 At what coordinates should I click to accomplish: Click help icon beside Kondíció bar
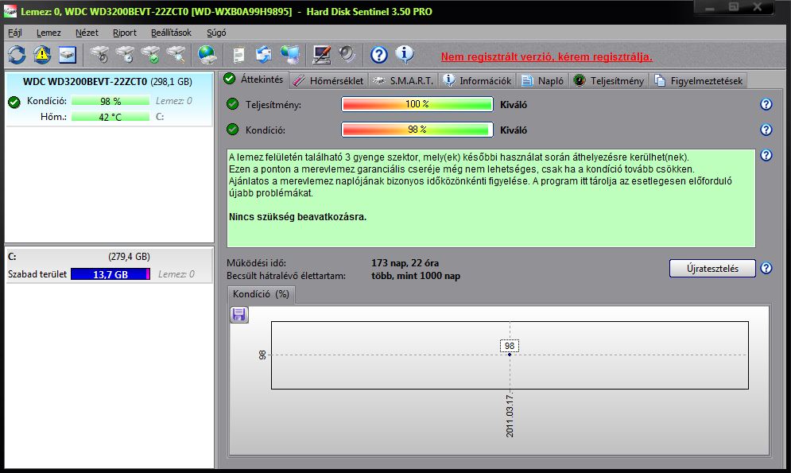pyautogui.click(x=766, y=130)
